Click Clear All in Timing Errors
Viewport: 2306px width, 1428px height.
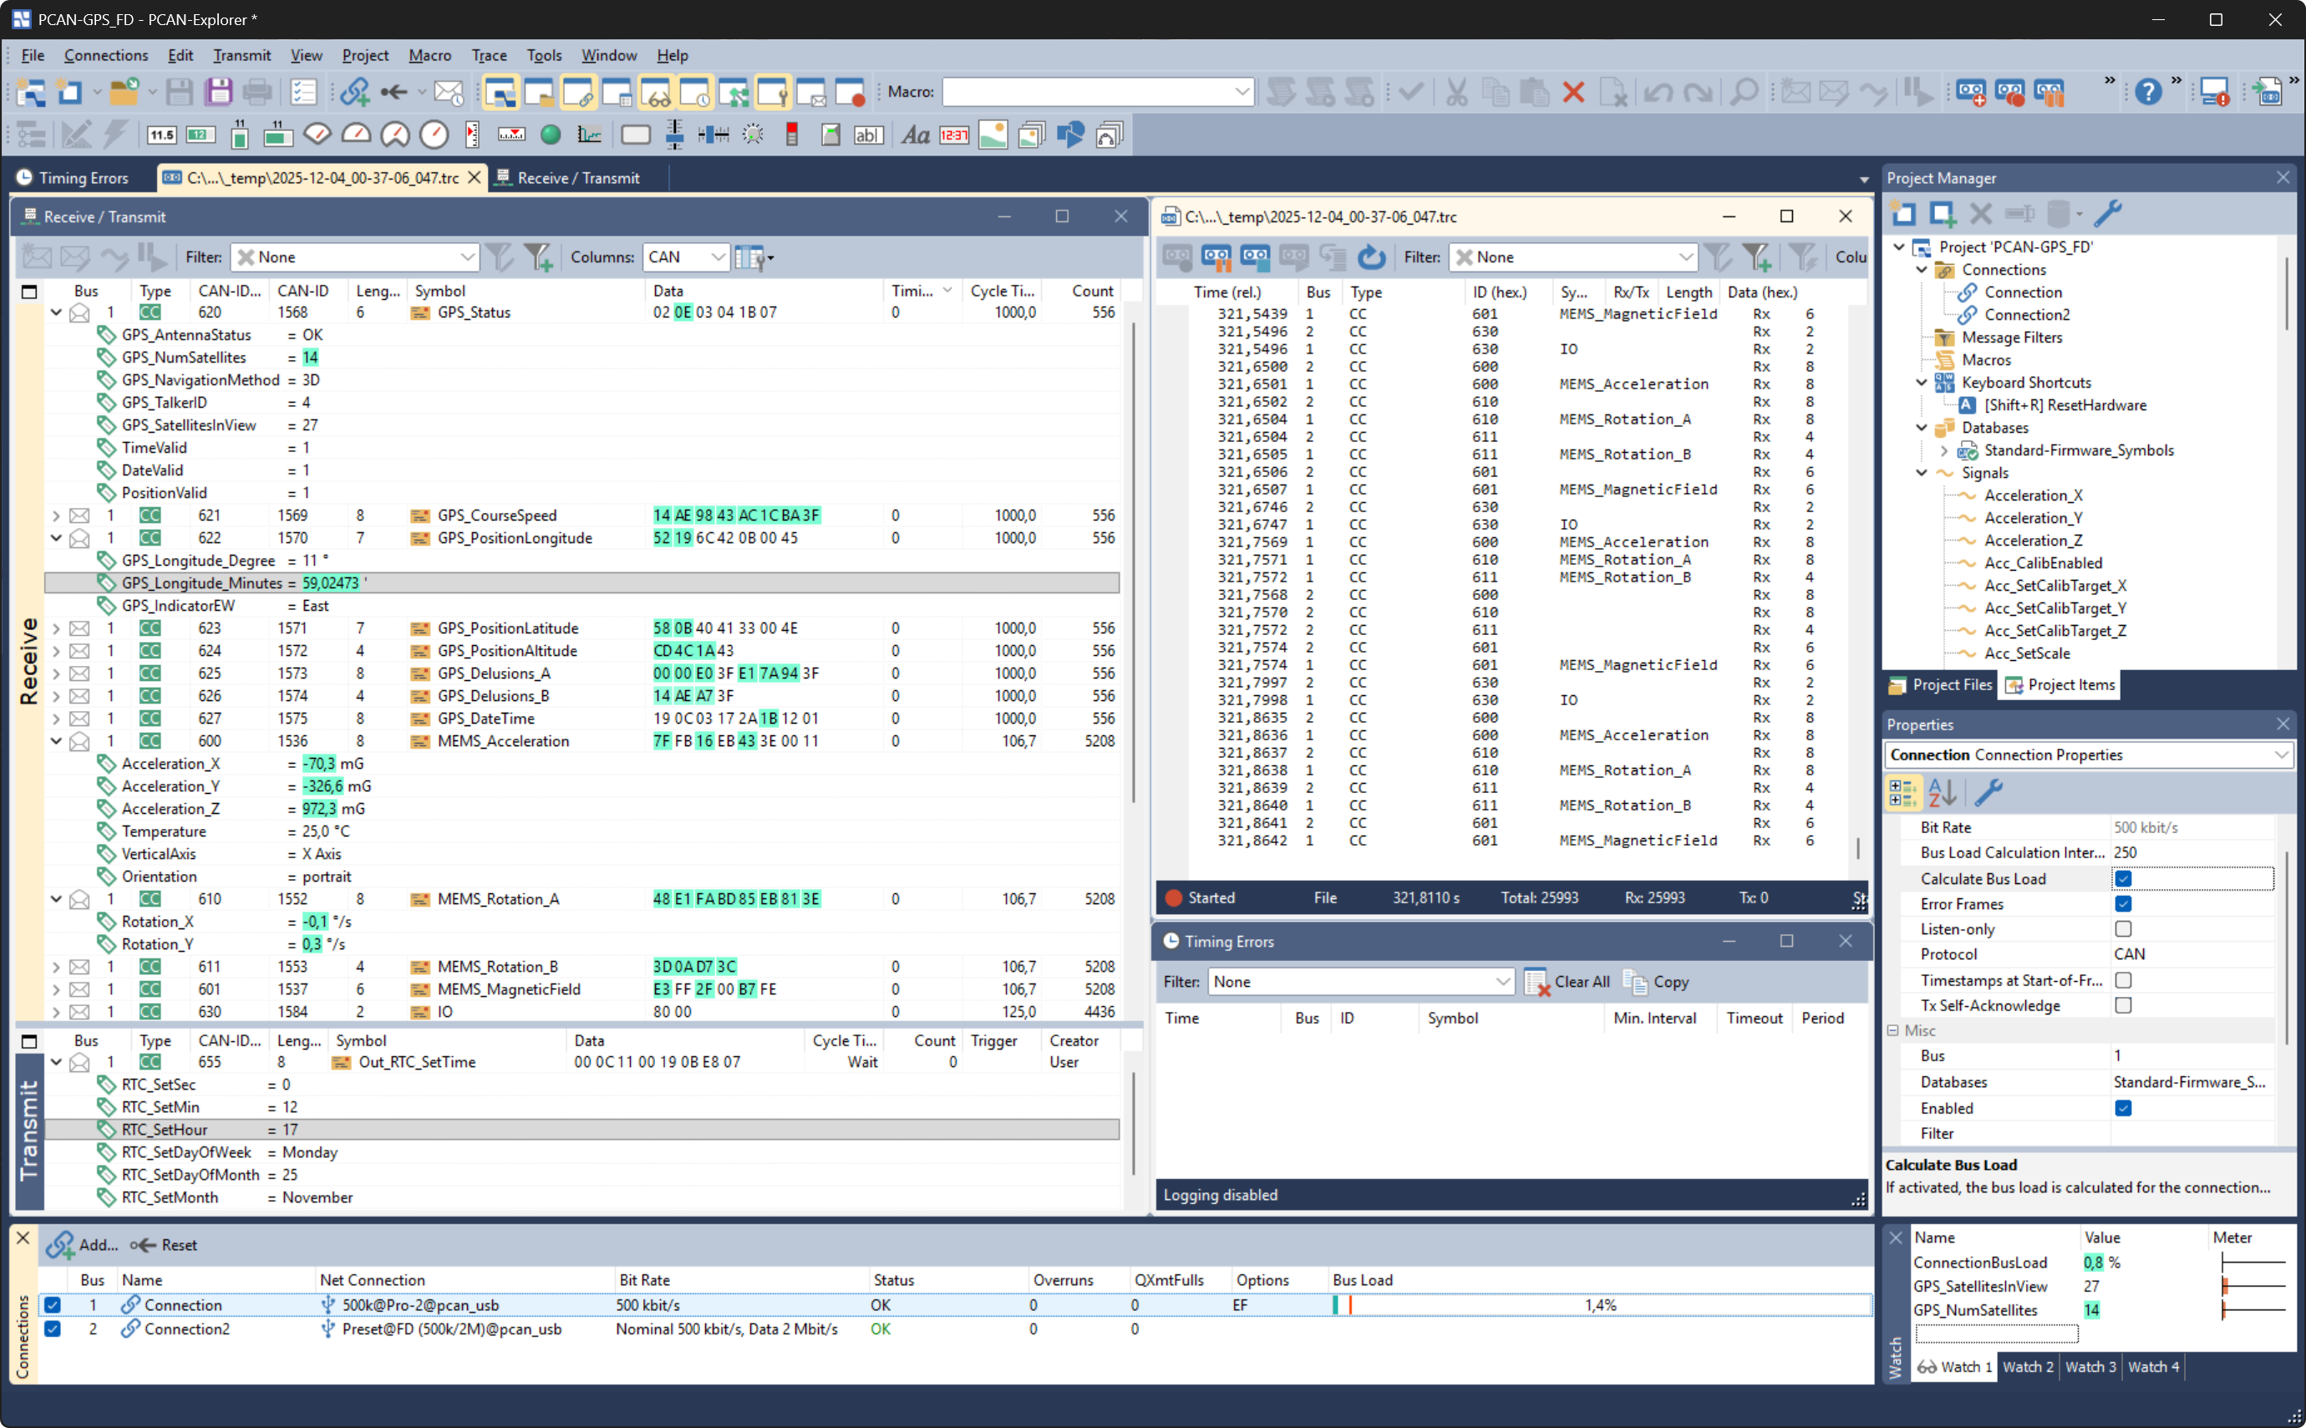coord(1568,983)
